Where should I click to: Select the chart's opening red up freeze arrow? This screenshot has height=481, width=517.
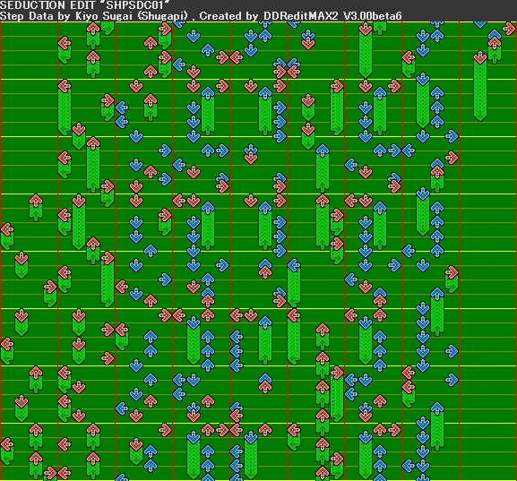click(36, 207)
